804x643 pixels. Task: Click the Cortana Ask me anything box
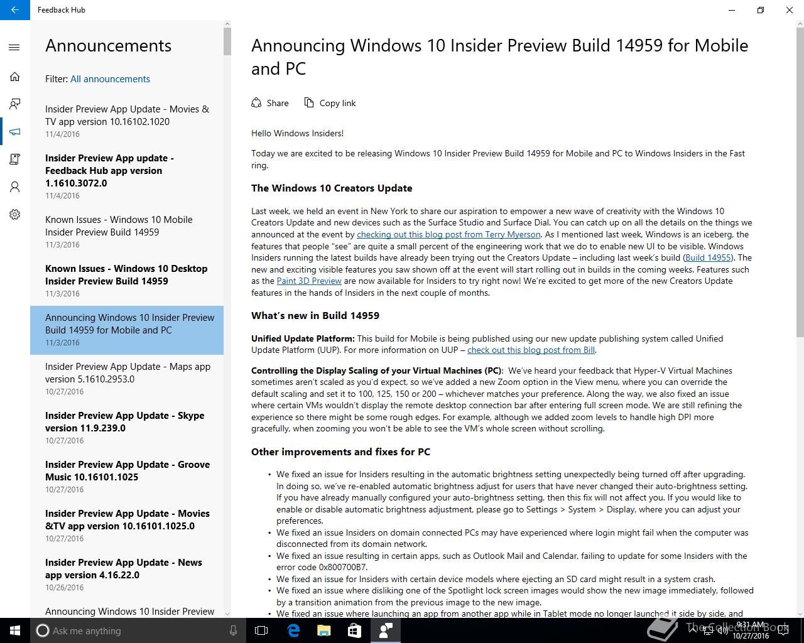pyautogui.click(x=138, y=630)
